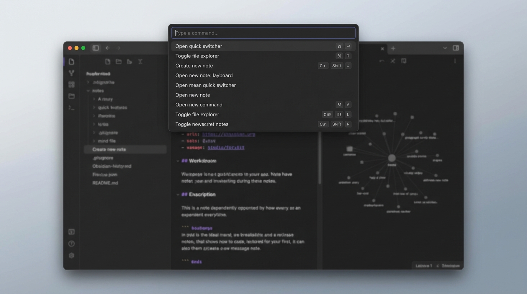
Task: Click the "Type a command..." input field
Action: click(x=263, y=33)
